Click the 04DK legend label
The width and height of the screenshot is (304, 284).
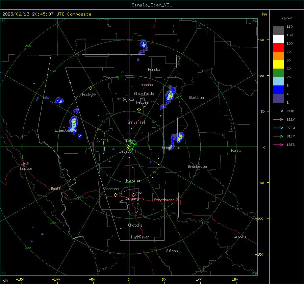(x=290, y=111)
